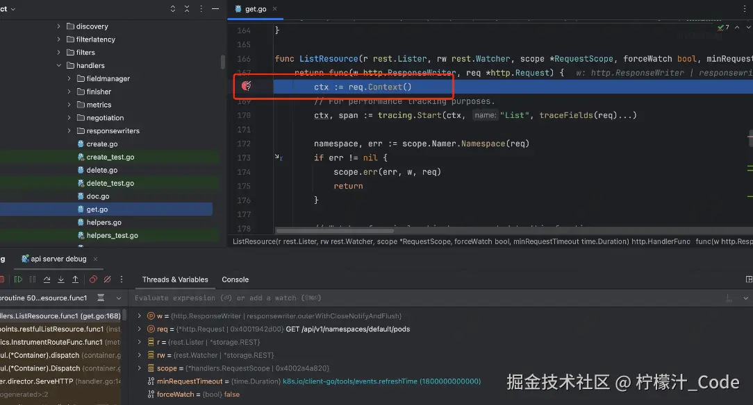Screen dimensions: 753x405
Task: Toggle Mute Breakpoints icon
Action: [108, 279]
